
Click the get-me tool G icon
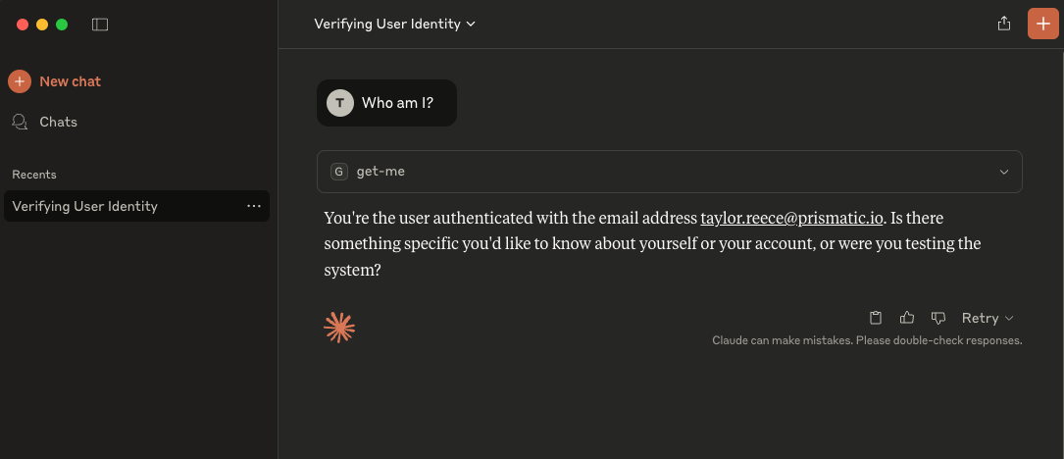(339, 172)
